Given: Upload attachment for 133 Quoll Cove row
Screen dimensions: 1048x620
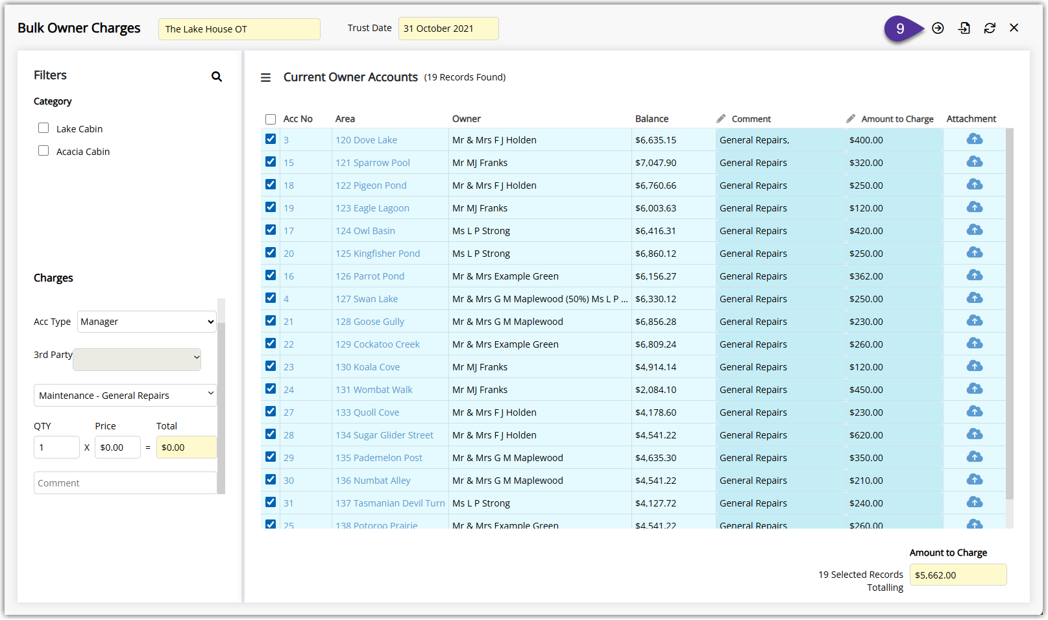Looking at the screenshot, I should click(x=974, y=411).
